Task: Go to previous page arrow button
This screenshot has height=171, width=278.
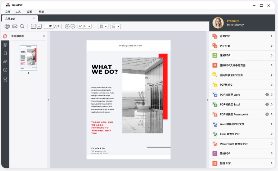Action: (33, 26)
